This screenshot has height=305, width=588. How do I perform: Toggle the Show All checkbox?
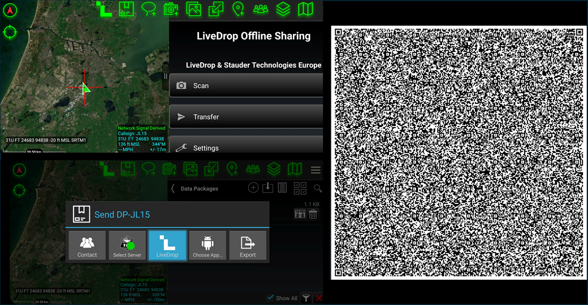click(x=270, y=298)
